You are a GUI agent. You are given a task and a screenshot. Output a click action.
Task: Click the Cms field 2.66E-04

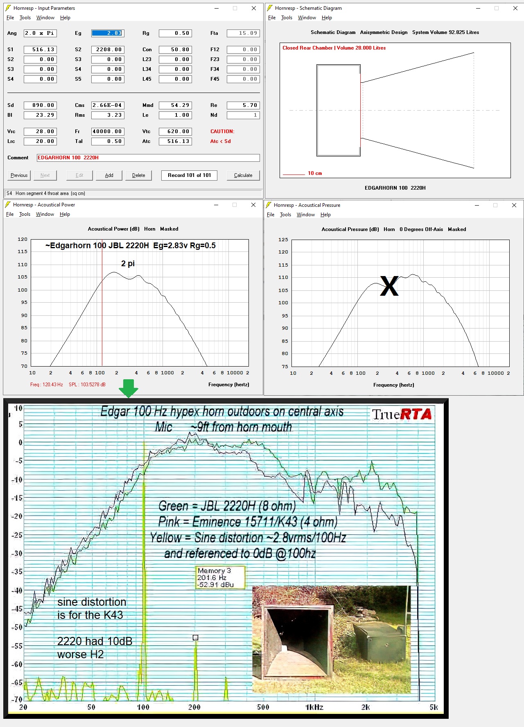pos(108,105)
